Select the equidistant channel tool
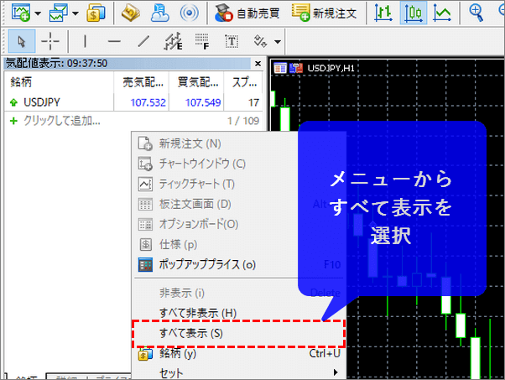 tap(174, 41)
